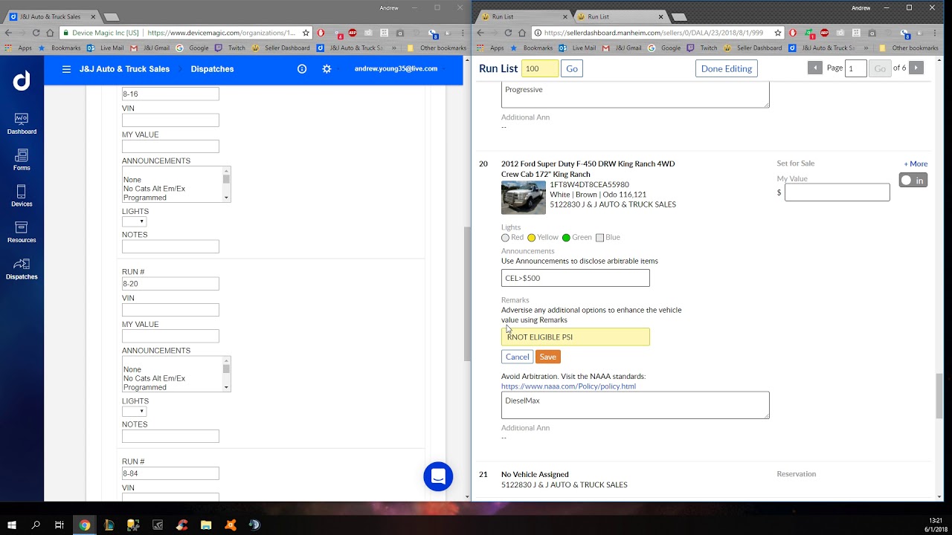Bookmark the Device Magic page with star
The image size is (952, 535).
pos(306,33)
